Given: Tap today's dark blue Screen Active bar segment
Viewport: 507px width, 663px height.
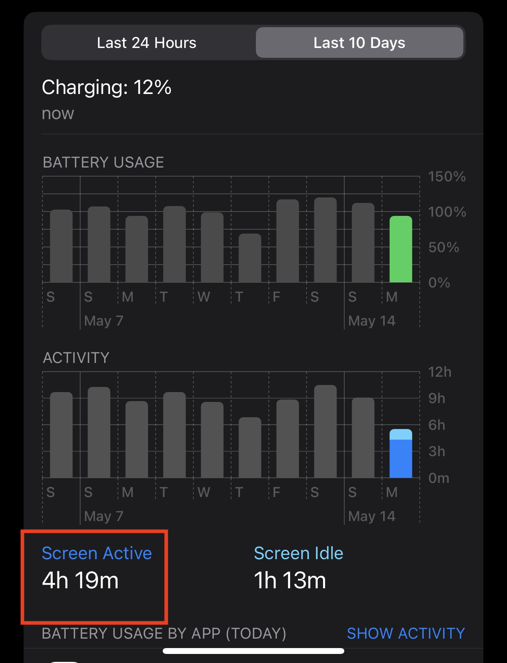Looking at the screenshot, I should pyautogui.click(x=400, y=459).
